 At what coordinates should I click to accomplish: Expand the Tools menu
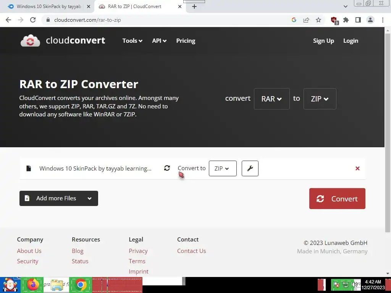point(132,40)
